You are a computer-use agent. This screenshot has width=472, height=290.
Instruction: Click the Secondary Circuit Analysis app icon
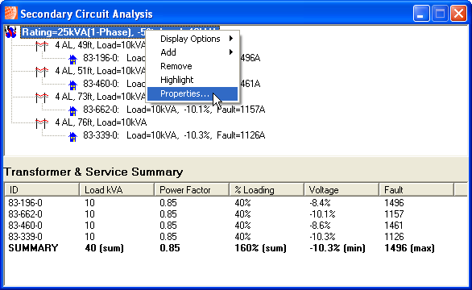(11, 14)
